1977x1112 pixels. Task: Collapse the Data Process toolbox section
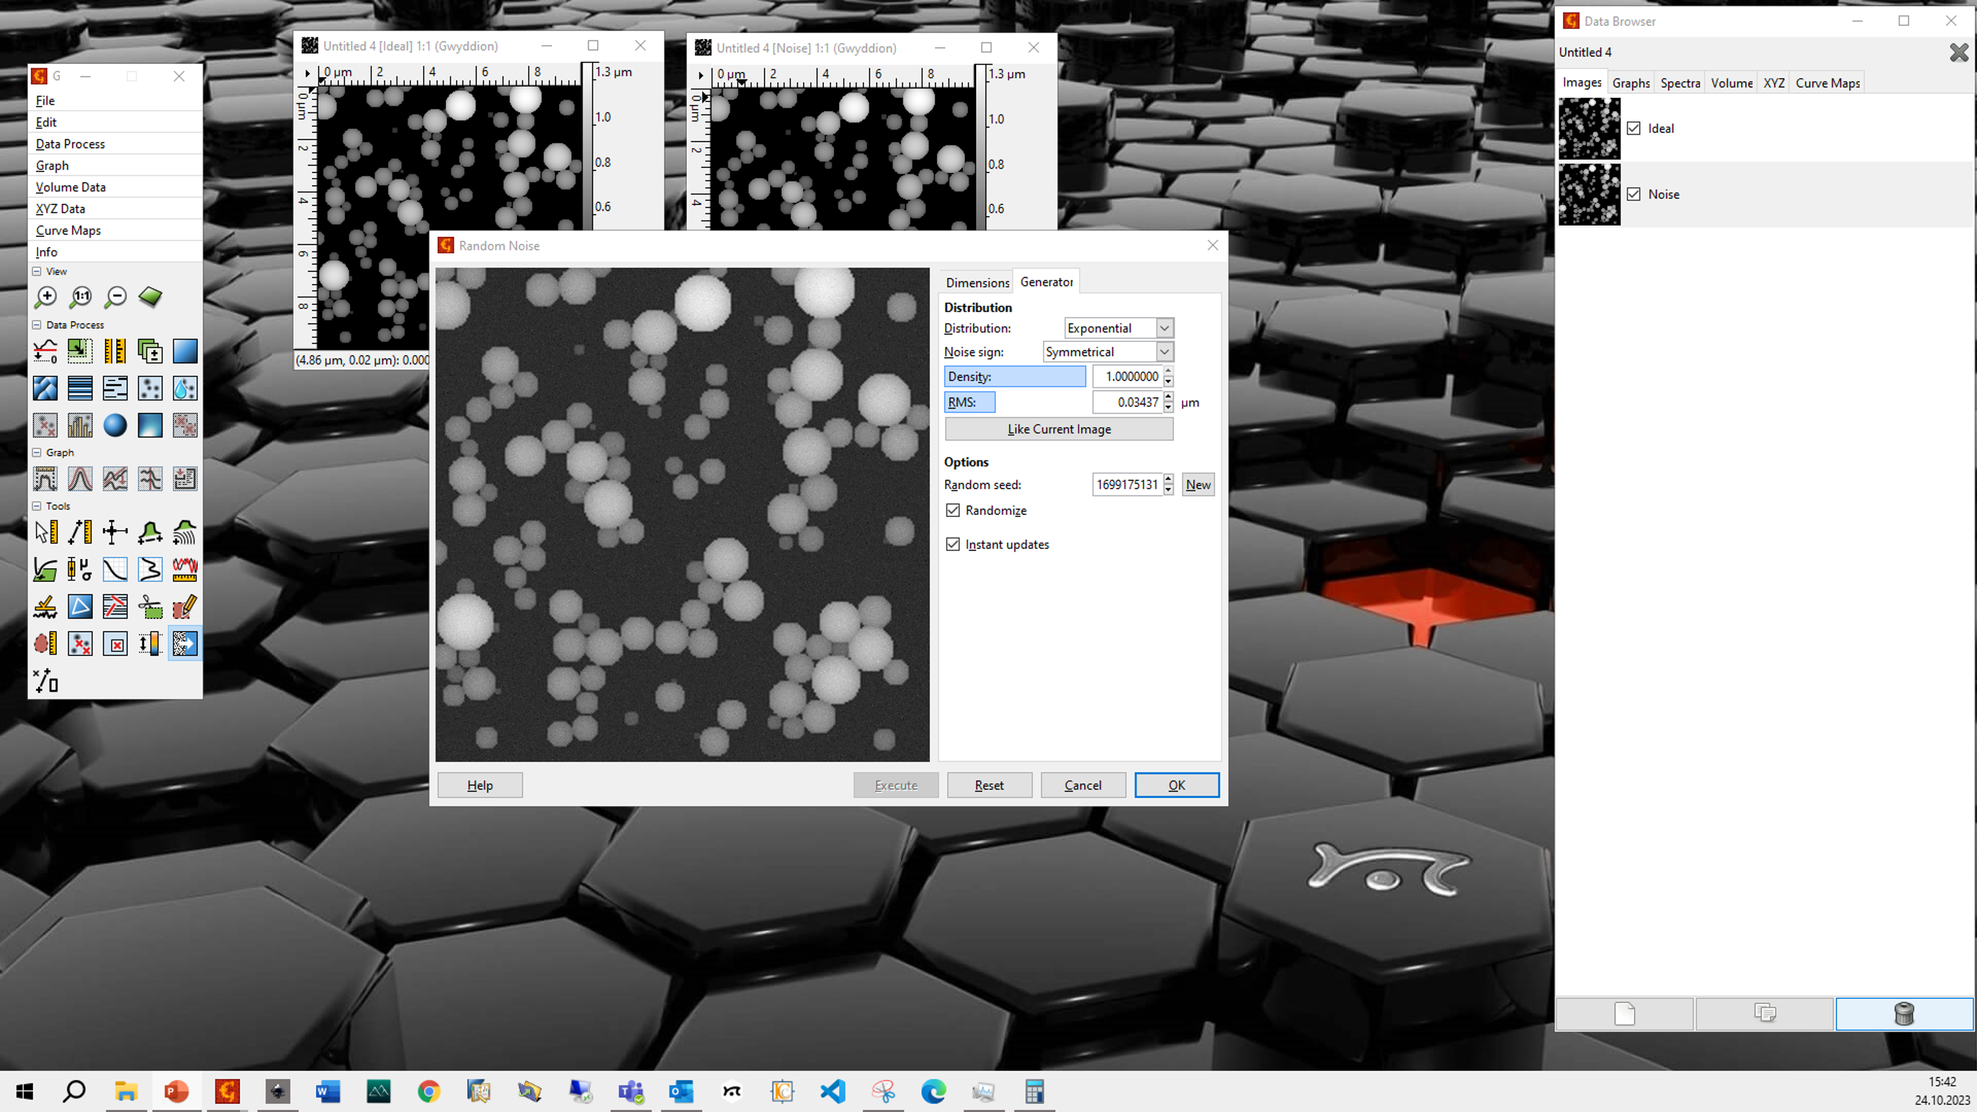click(x=36, y=324)
